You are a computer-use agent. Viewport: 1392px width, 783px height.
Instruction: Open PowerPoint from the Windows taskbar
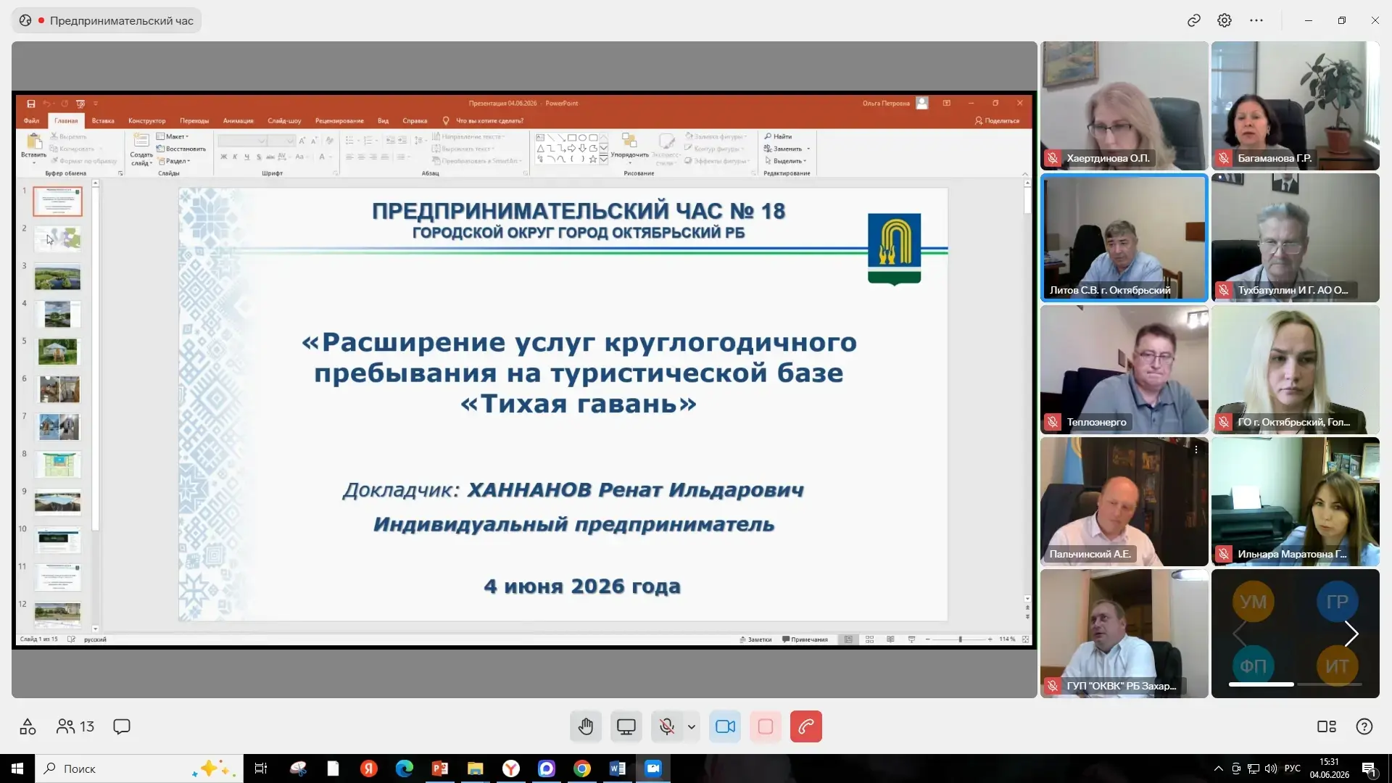(x=440, y=768)
